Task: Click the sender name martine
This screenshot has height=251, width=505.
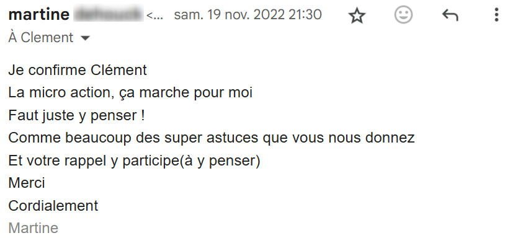Action: [x=38, y=14]
